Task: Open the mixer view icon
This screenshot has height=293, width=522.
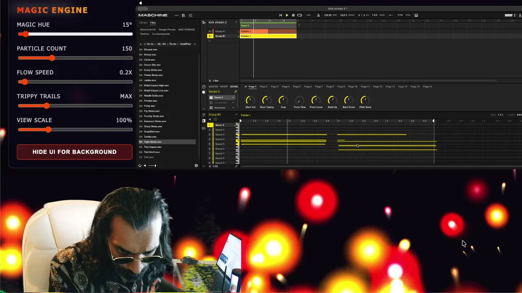Action: (190, 15)
